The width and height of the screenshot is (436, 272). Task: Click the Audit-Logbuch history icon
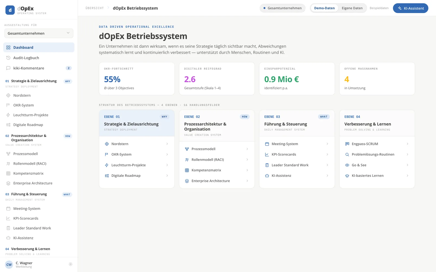click(8, 58)
